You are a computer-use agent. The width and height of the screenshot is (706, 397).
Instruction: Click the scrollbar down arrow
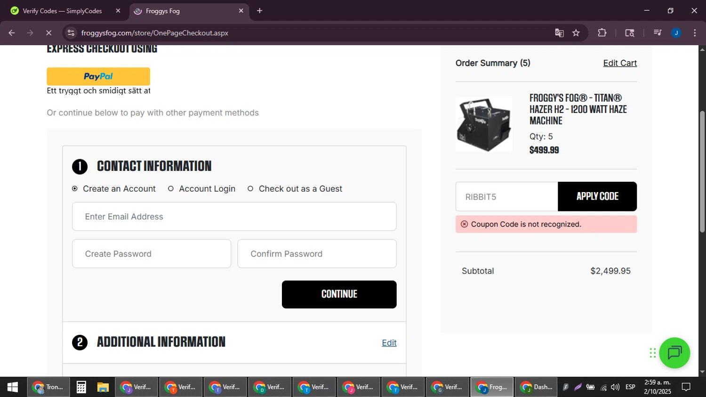(702, 372)
